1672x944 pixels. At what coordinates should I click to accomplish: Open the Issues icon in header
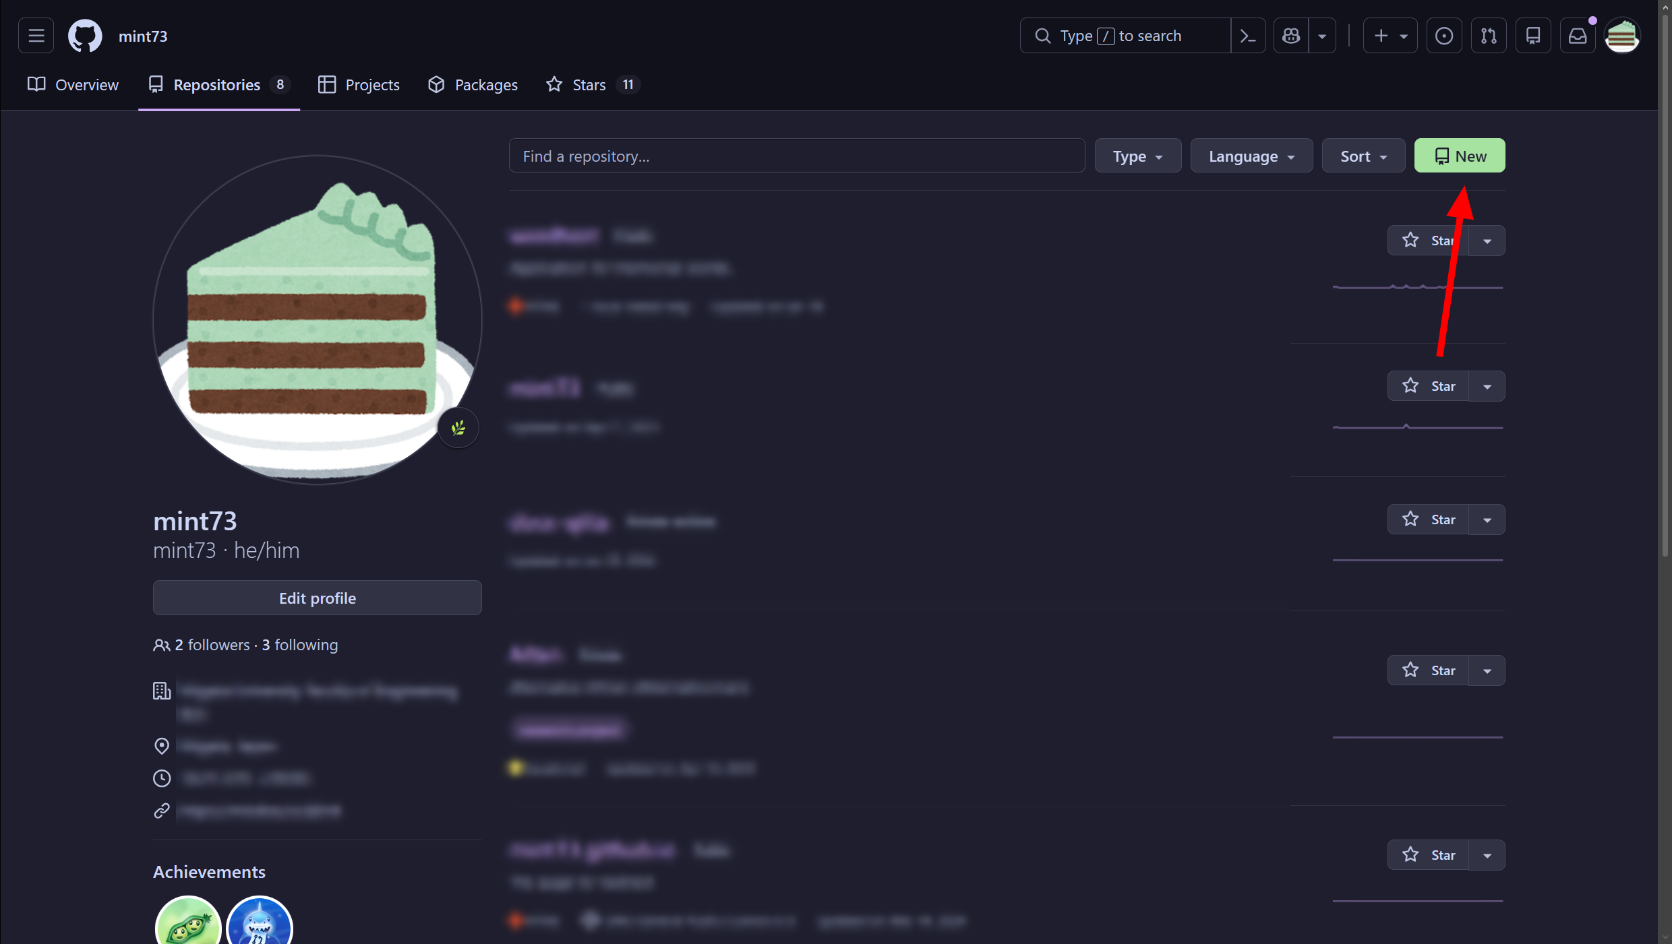(x=1444, y=36)
